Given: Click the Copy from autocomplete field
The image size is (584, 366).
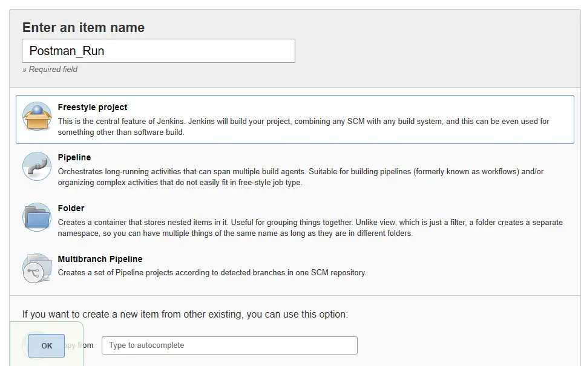Looking at the screenshot, I should tap(229, 345).
